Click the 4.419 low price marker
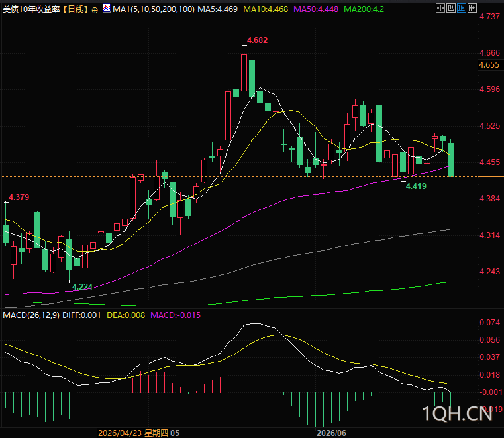Image resolution: width=504 pixels, height=438 pixels. 416,186
